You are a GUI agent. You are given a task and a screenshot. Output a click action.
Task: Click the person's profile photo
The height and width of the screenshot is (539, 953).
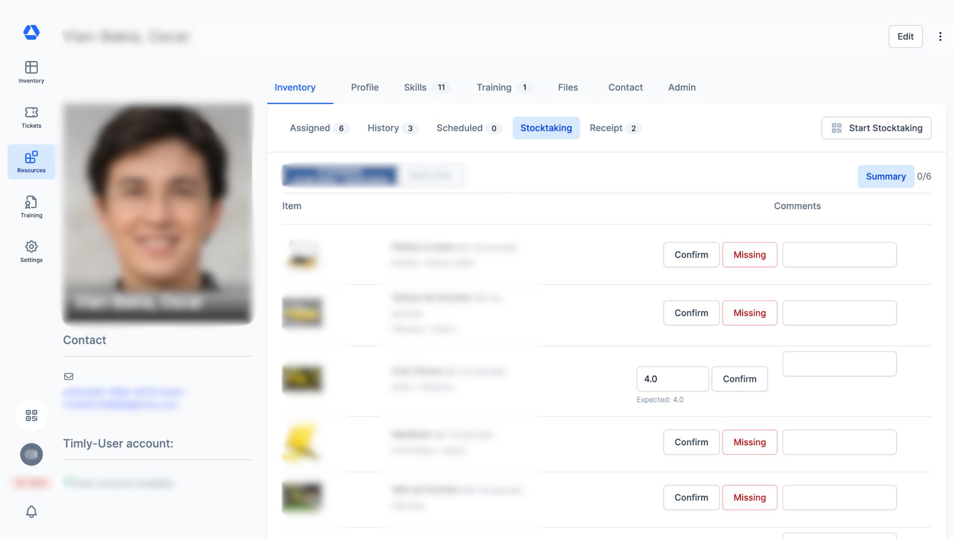(158, 213)
